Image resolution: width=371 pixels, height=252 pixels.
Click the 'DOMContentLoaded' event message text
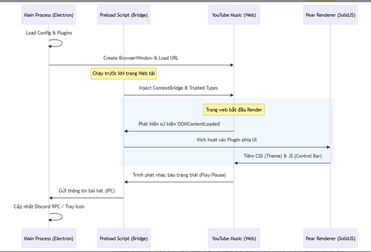pos(179,124)
